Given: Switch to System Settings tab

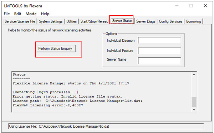Looking at the screenshot, I should 51,21.
